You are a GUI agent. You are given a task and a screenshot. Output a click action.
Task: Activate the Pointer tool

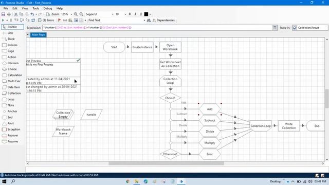(x=12, y=27)
